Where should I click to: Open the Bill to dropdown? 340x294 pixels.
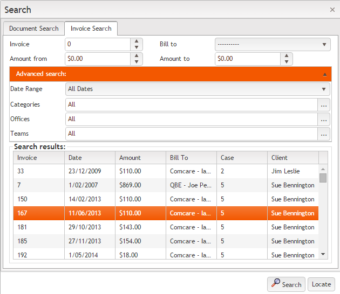tap(273, 45)
